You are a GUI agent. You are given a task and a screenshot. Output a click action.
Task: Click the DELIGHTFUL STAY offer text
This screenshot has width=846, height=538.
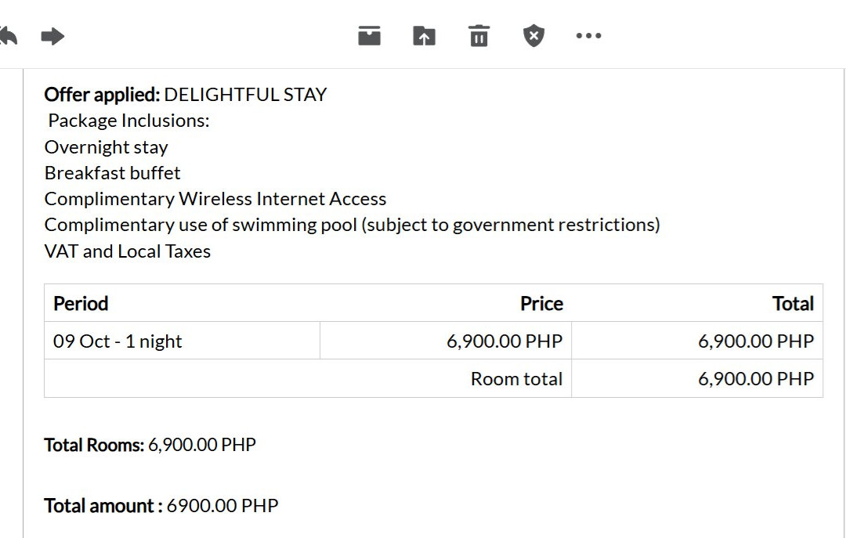pos(245,95)
